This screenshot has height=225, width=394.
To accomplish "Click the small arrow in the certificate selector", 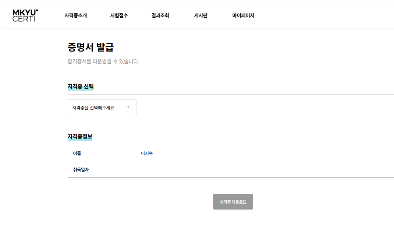I will [x=128, y=108].
